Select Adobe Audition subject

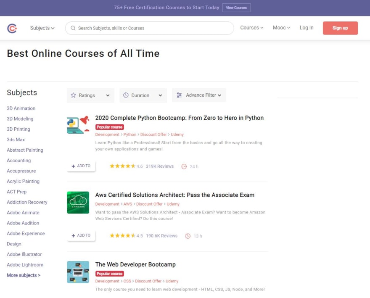(x=23, y=223)
